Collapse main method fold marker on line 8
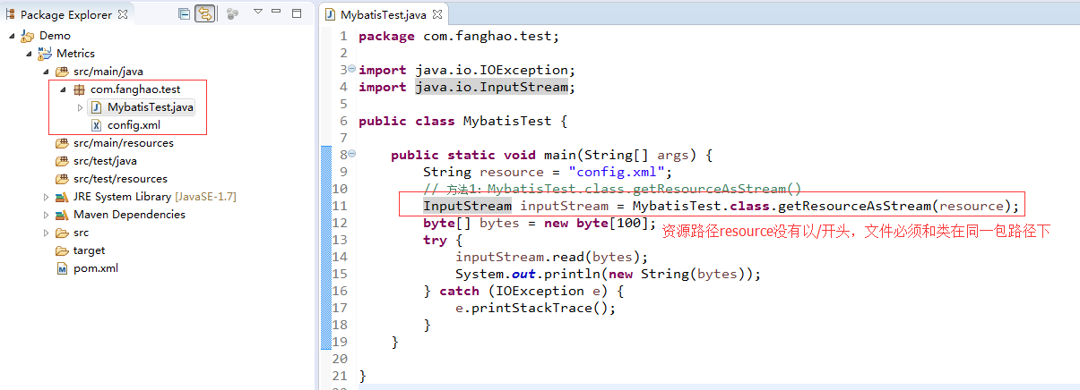 [x=351, y=154]
